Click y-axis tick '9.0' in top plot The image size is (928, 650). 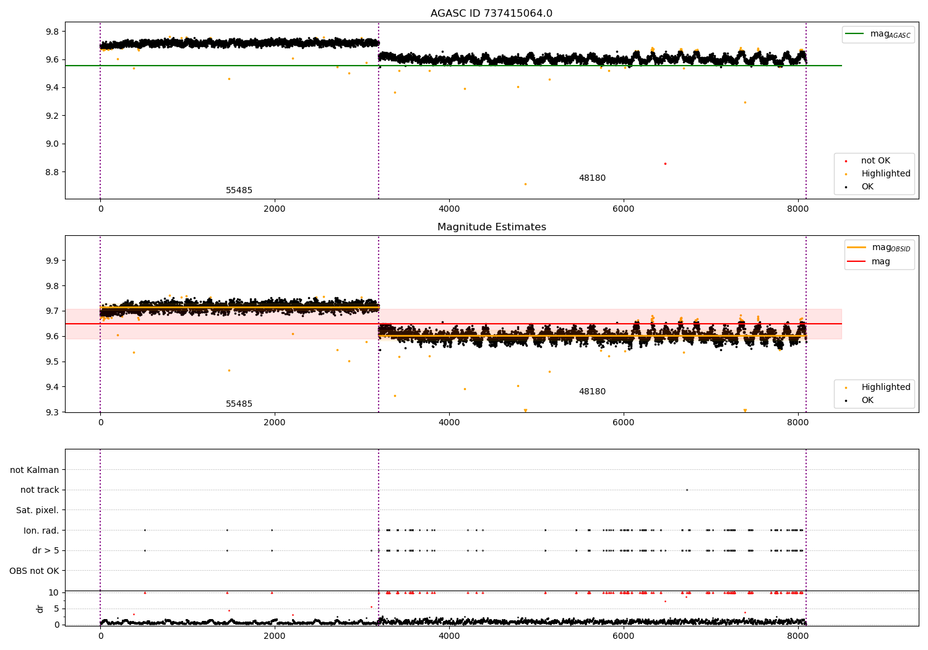coord(52,144)
